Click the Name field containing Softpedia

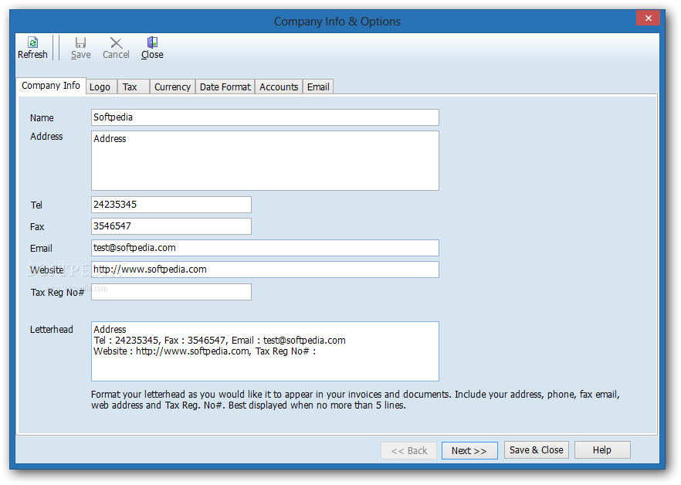click(265, 117)
